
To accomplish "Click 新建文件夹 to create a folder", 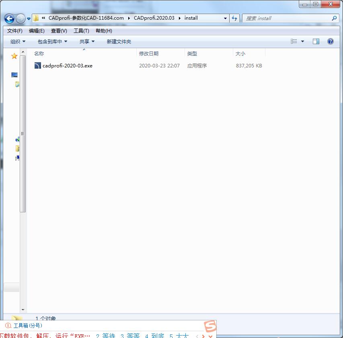I will (x=119, y=41).
